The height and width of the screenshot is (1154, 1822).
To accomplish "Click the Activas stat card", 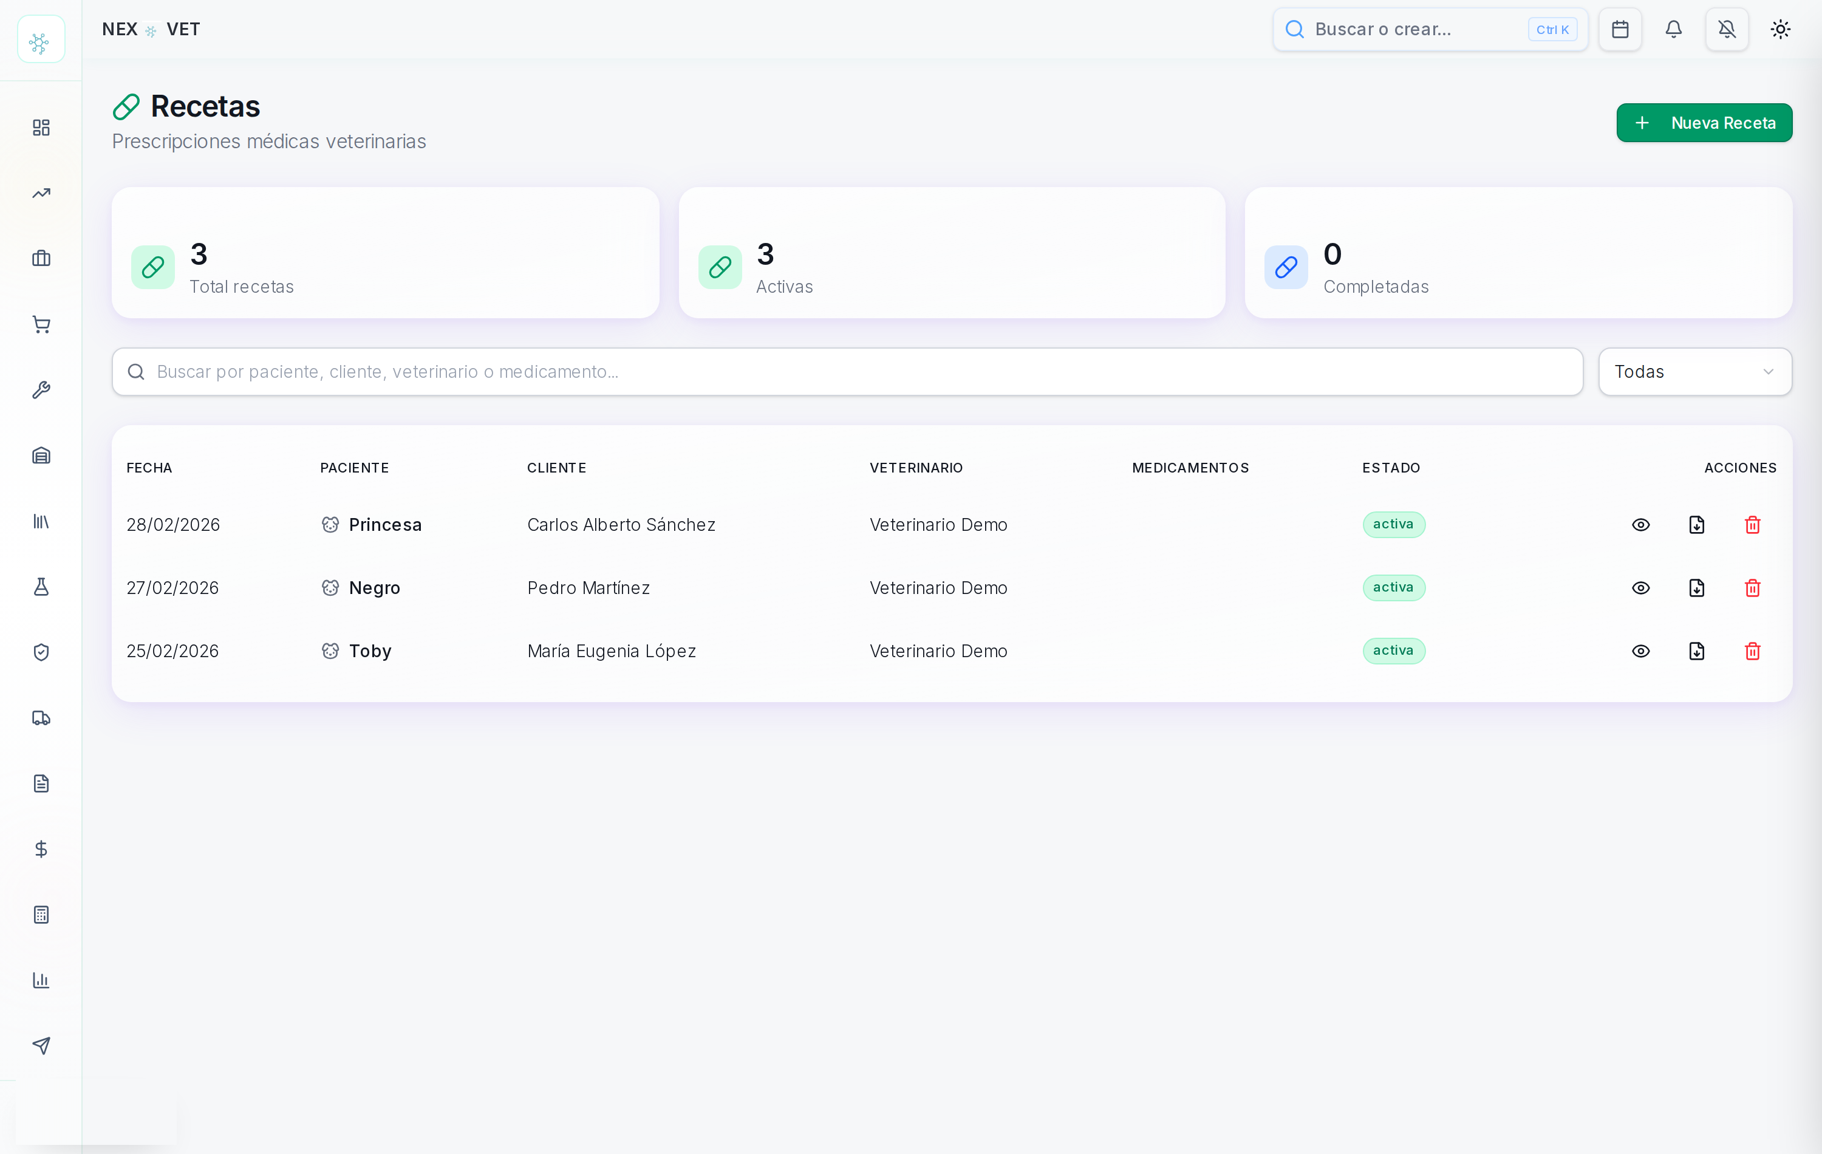I will click(x=951, y=253).
